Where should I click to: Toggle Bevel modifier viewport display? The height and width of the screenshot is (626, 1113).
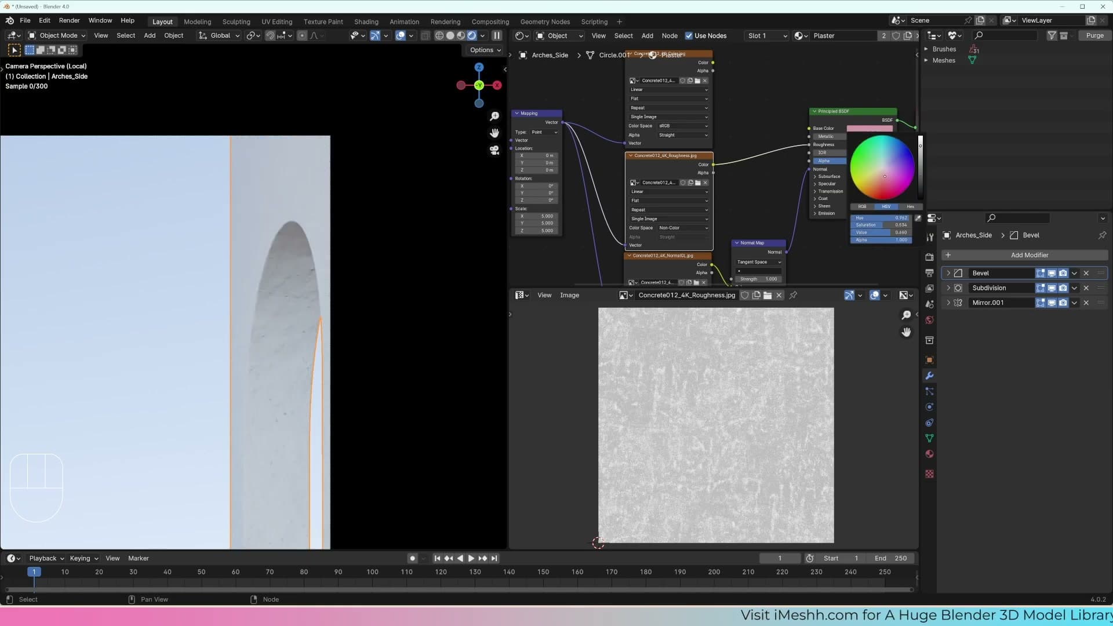pos(1052,273)
